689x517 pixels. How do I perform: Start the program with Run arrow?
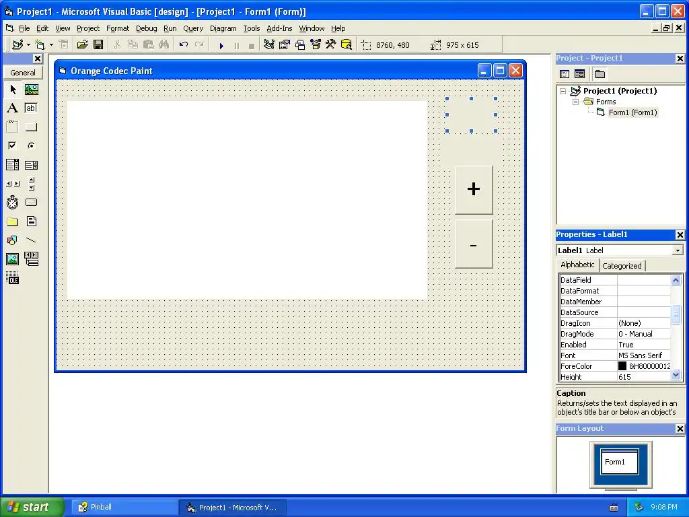[x=221, y=45]
